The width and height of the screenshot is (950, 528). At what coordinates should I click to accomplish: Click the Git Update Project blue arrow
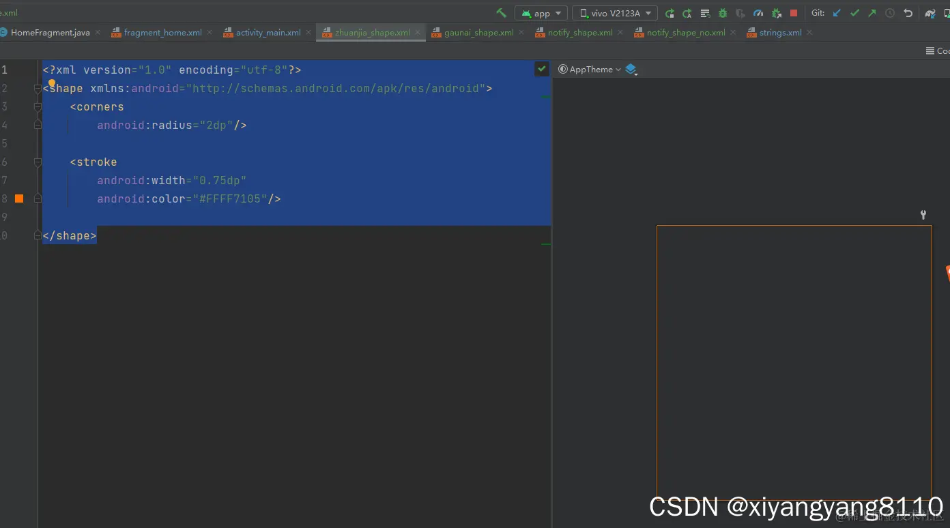tap(837, 13)
